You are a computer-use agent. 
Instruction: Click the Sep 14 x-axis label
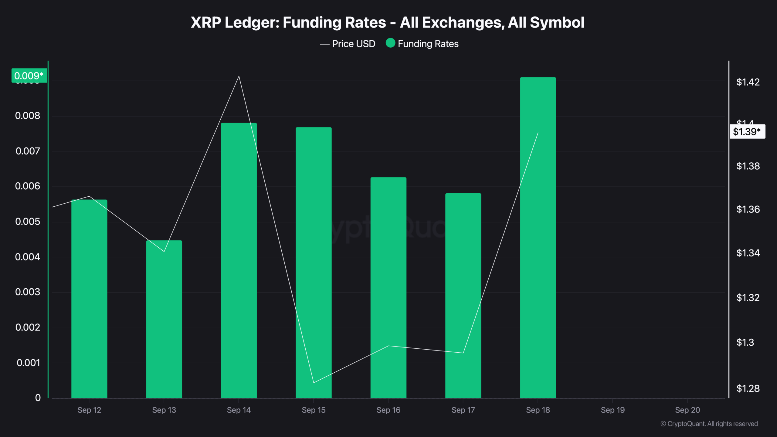[239, 410]
